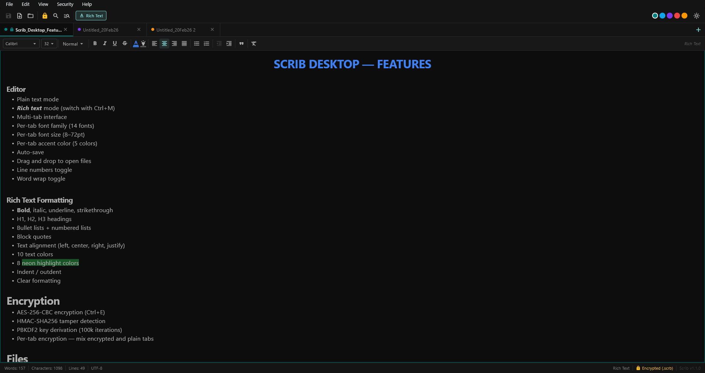The height and width of the screenshot is (373, 705).
Task: Apply strikethrough formatting
Action: tap(124, 43)
